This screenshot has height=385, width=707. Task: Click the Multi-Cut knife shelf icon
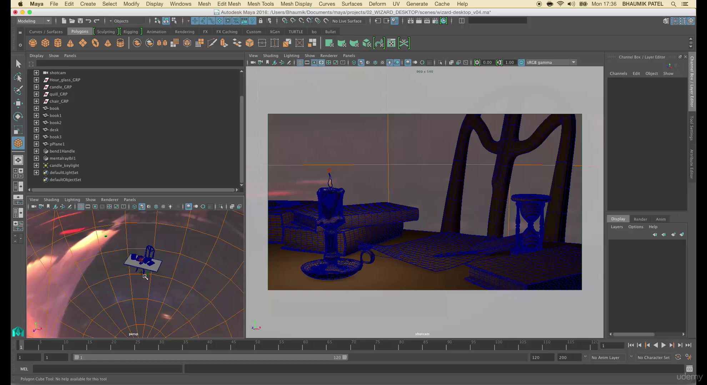(212, 43)
